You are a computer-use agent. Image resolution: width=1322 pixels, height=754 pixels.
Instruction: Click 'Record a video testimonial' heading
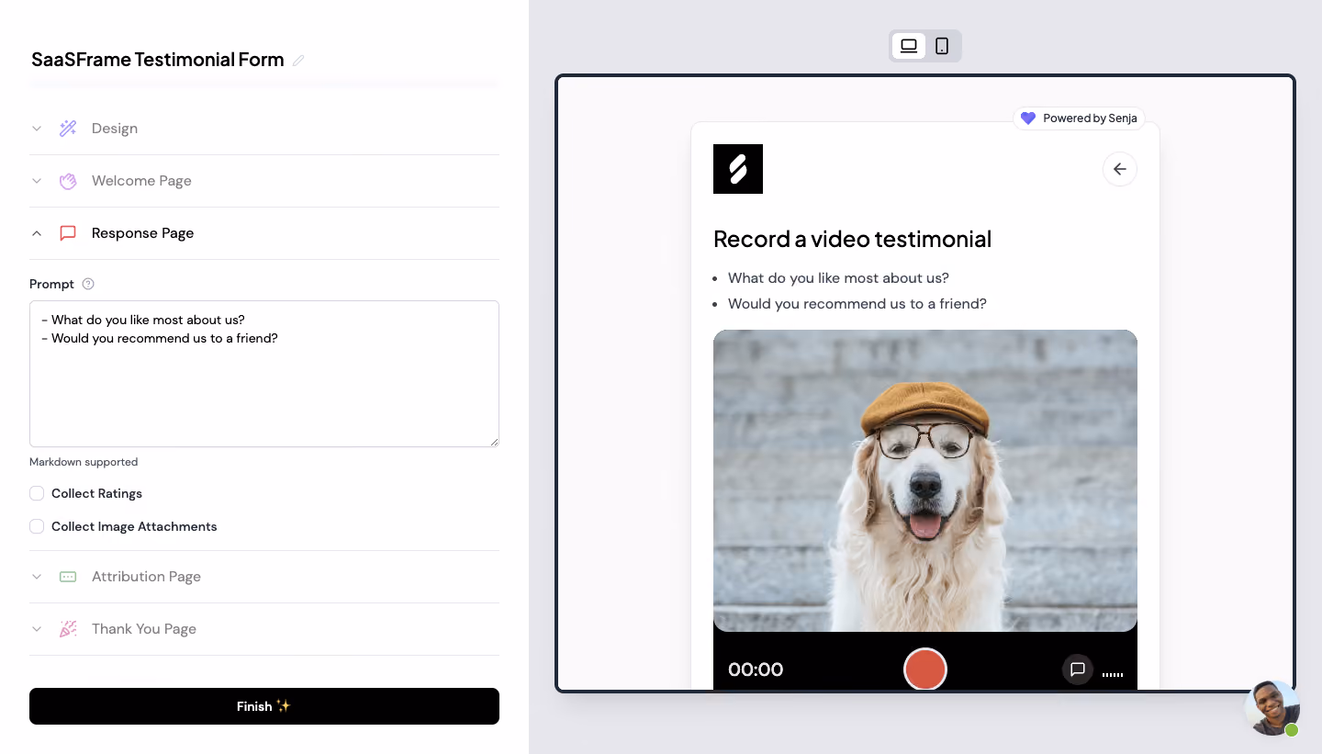(x=852, y=239)
